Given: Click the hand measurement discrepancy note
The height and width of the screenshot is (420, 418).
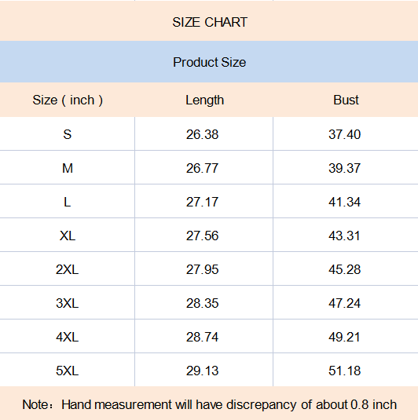Looking at the screenshot, I should [210, 405].
